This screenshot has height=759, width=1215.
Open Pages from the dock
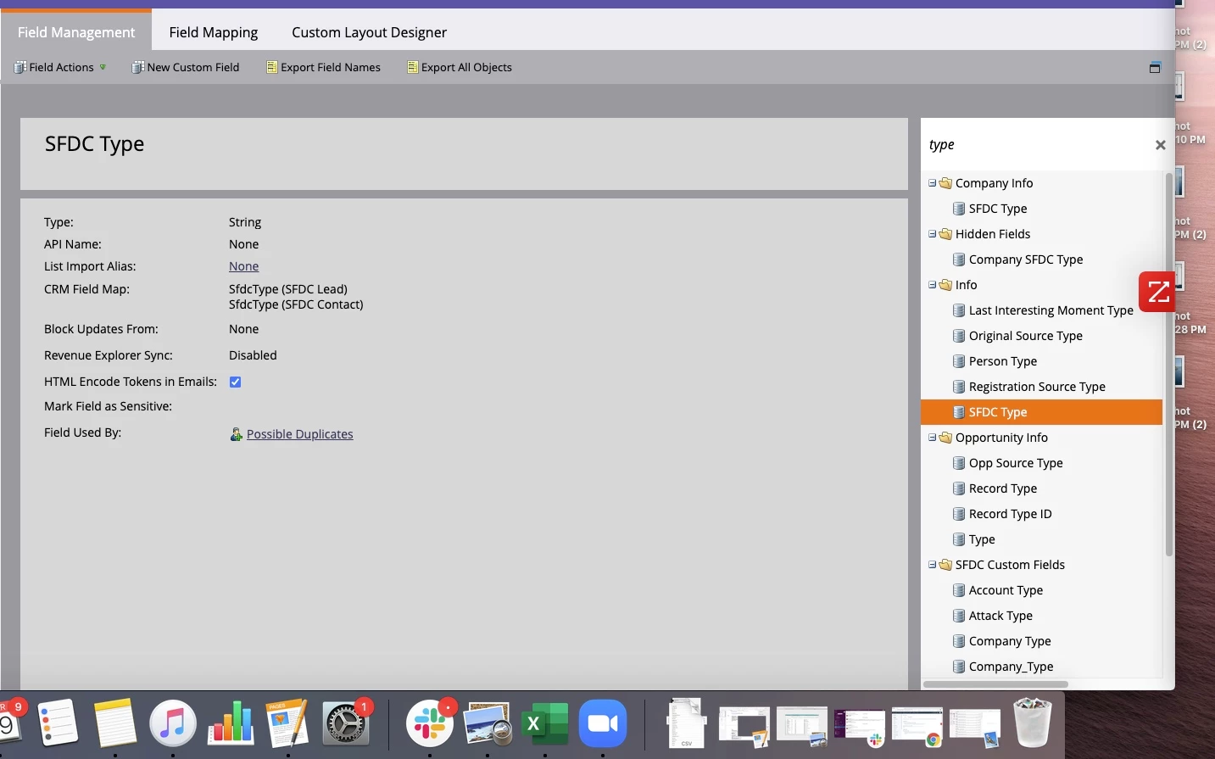(288, 723)
